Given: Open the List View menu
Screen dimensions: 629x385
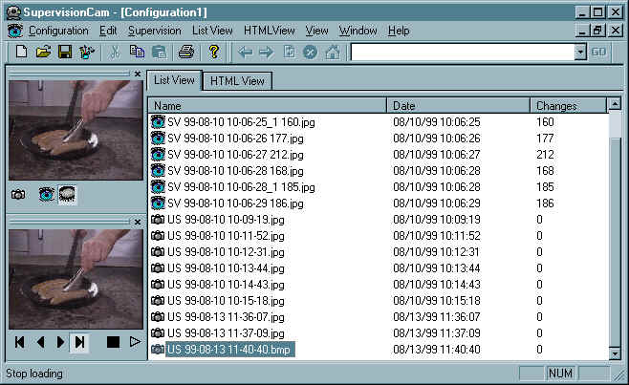Looking at the screenshot, I should 212,31.
